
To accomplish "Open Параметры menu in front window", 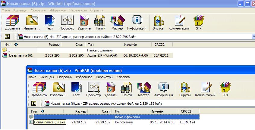I will click(104, 77).
